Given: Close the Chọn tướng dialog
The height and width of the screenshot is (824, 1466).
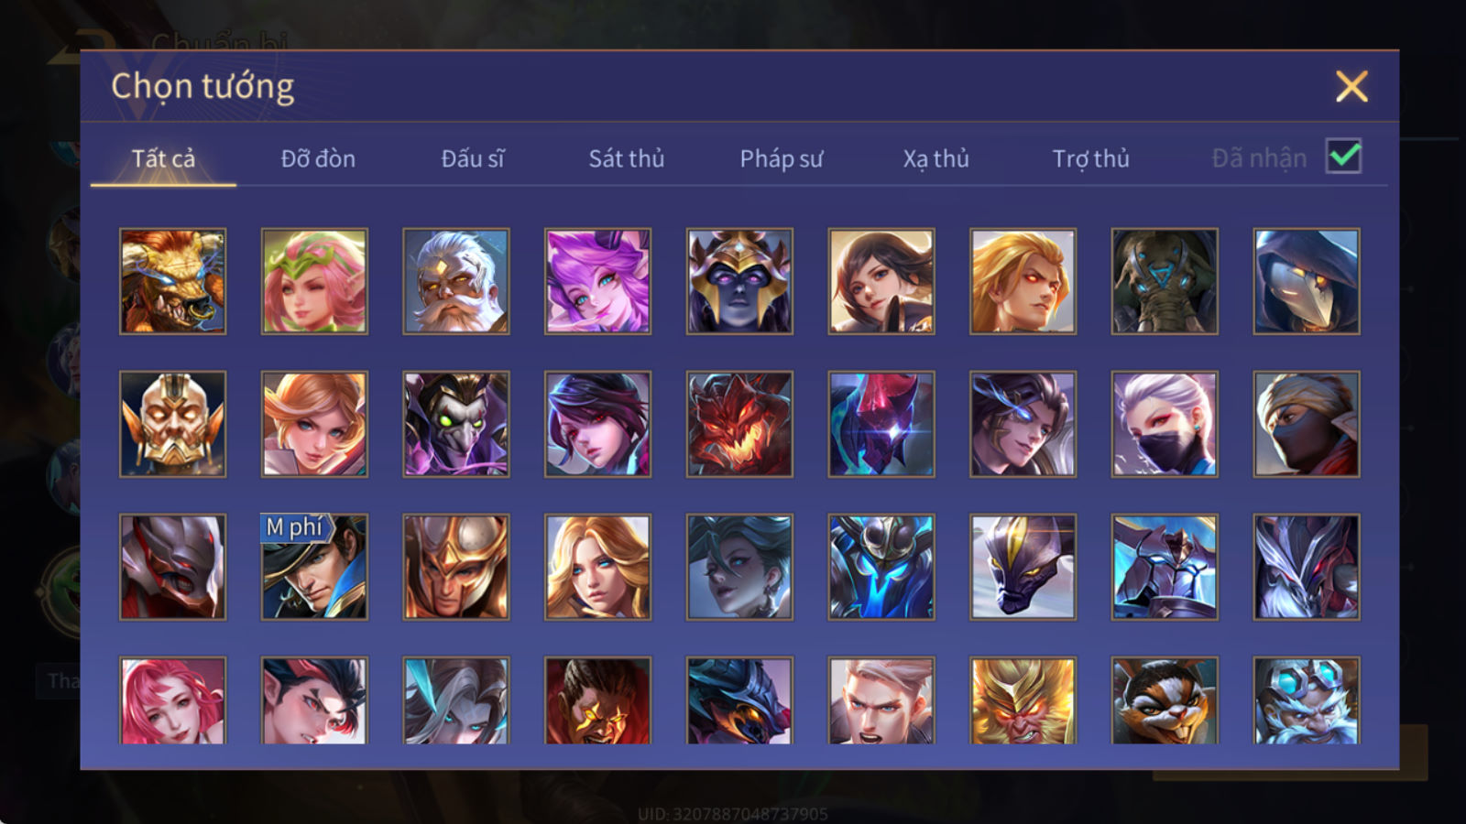Looking at the screenshot, I should (x=1351, y=86).
